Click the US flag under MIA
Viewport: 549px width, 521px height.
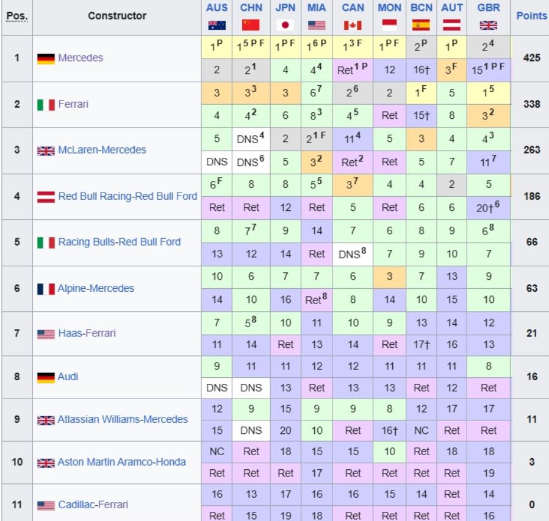[x=317, y=25]
